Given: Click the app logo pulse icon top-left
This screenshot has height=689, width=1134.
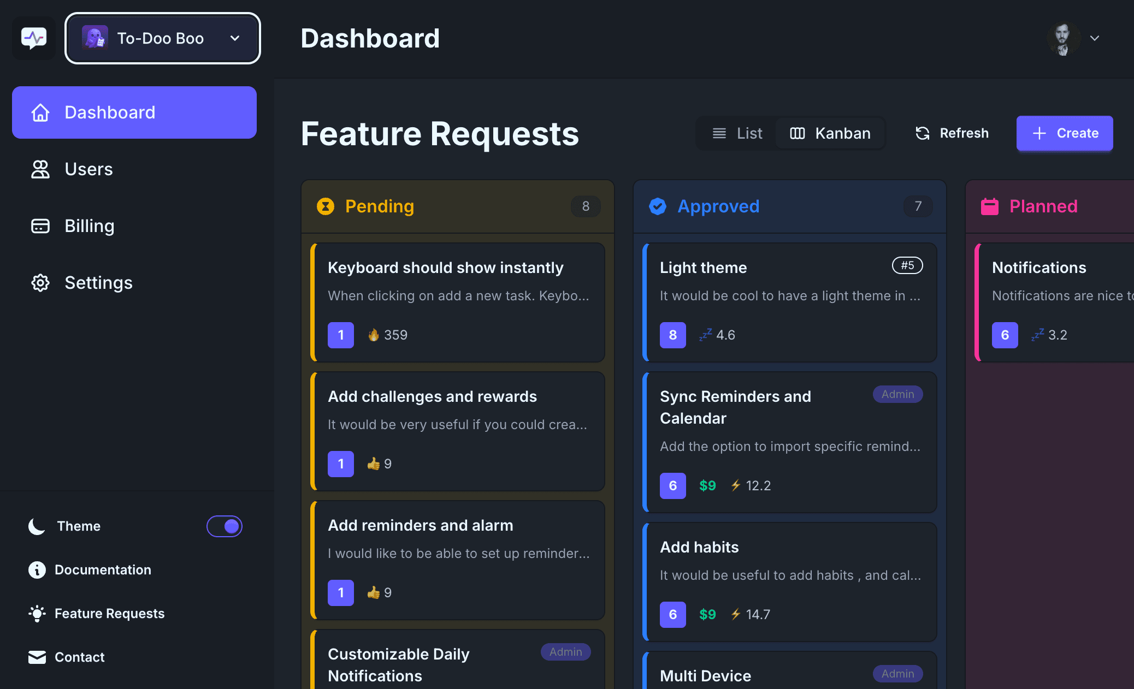Looking at the screenshot, I should pyautogui.click(x=34, y=38).
